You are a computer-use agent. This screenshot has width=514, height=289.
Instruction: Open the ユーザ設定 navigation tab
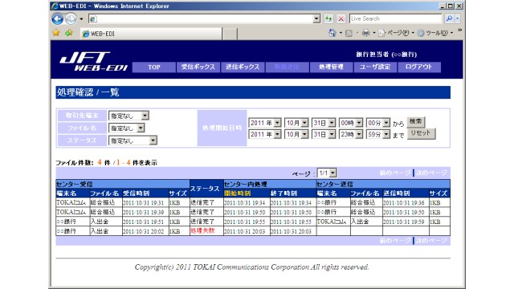(375, 67)
